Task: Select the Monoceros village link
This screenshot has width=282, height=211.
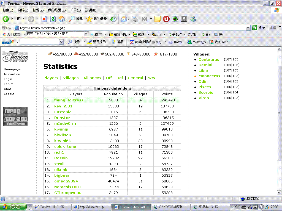Action: [x=209, y=76]
